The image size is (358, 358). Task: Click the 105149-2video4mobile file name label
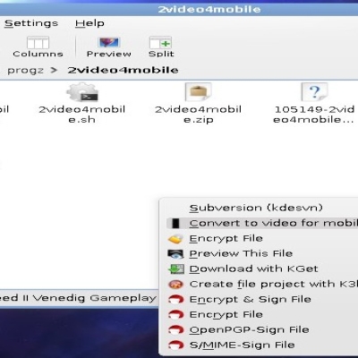tap(314, 115)
